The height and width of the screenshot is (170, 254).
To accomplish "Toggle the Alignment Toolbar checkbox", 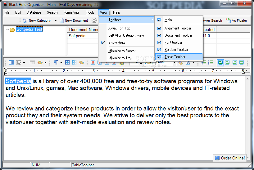I will point(159,28).
